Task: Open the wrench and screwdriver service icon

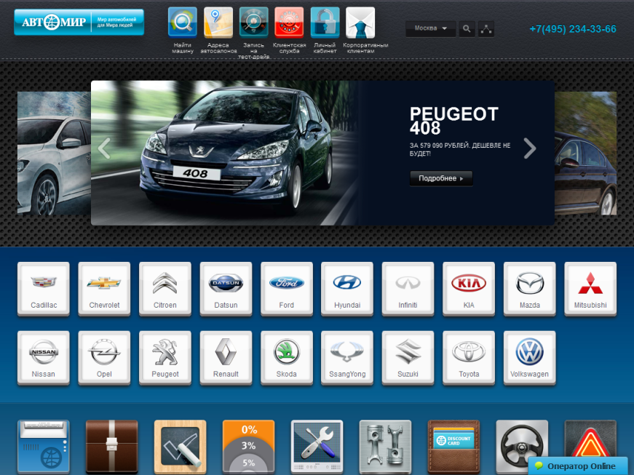Action: pyautogui.click(x=317, y=447)
